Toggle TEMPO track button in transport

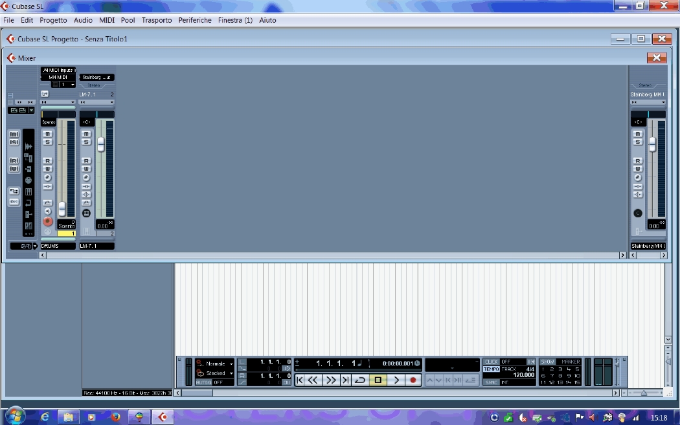[492, 369]
